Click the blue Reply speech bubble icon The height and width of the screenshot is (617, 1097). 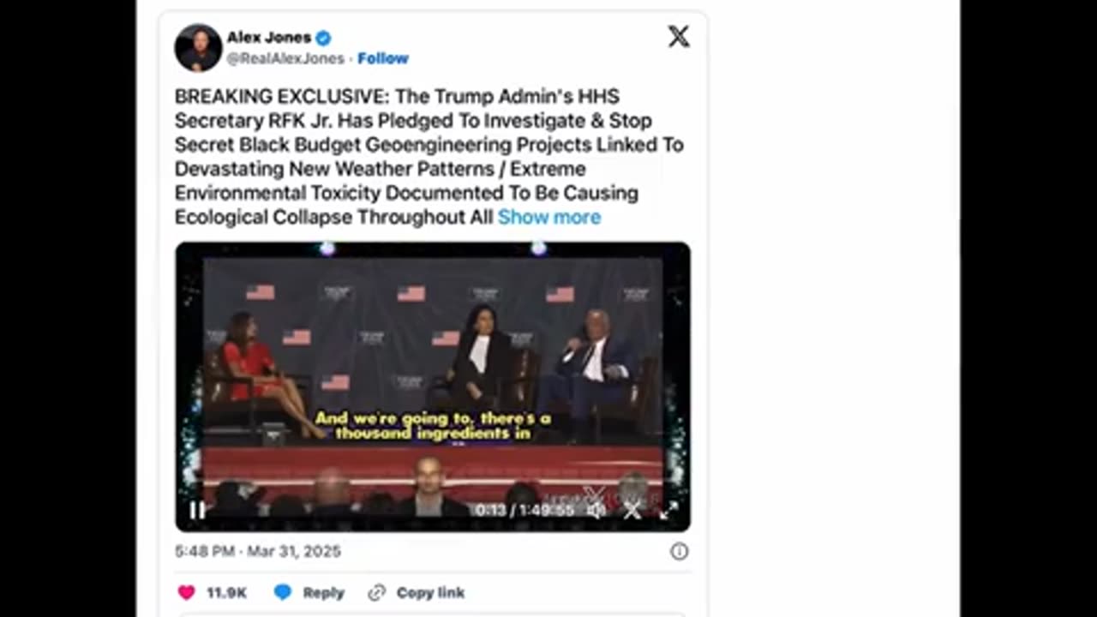point(283,592)
